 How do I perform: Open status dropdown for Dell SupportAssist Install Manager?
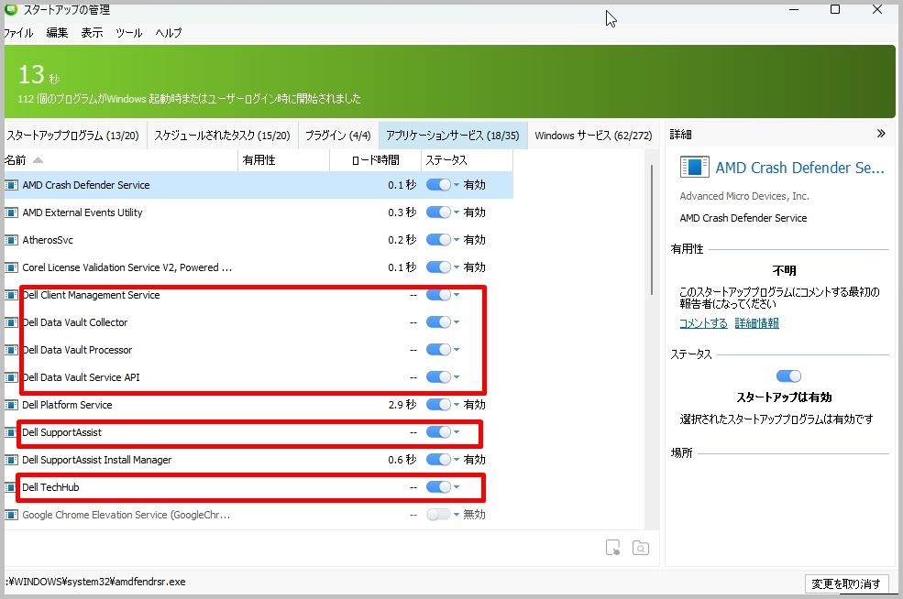457,459
